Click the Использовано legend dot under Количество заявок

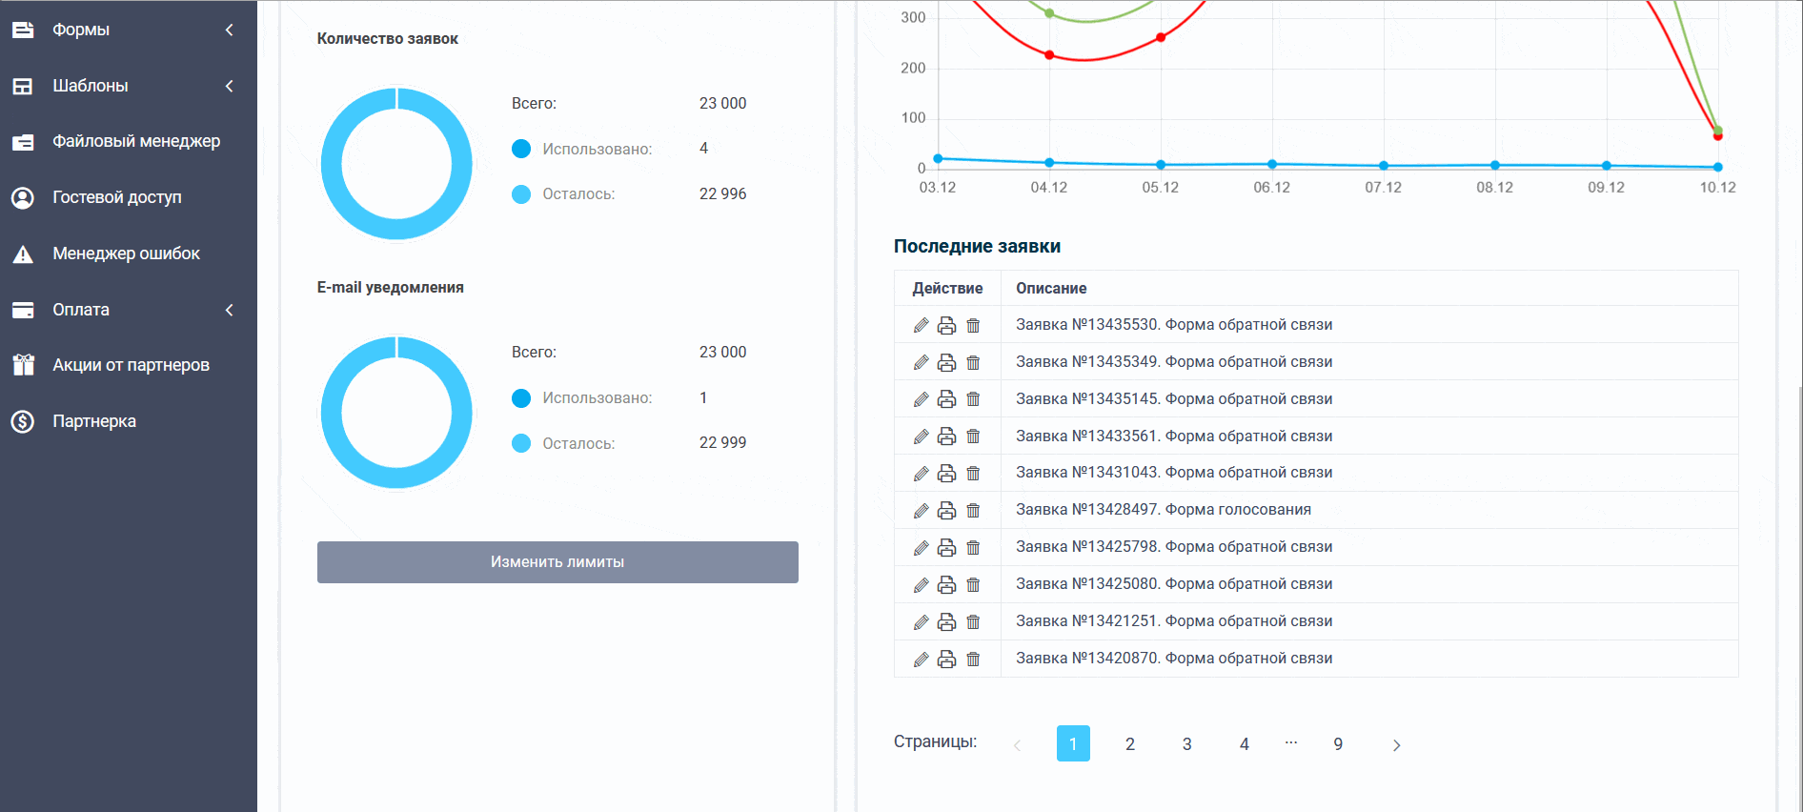(521, 149)
